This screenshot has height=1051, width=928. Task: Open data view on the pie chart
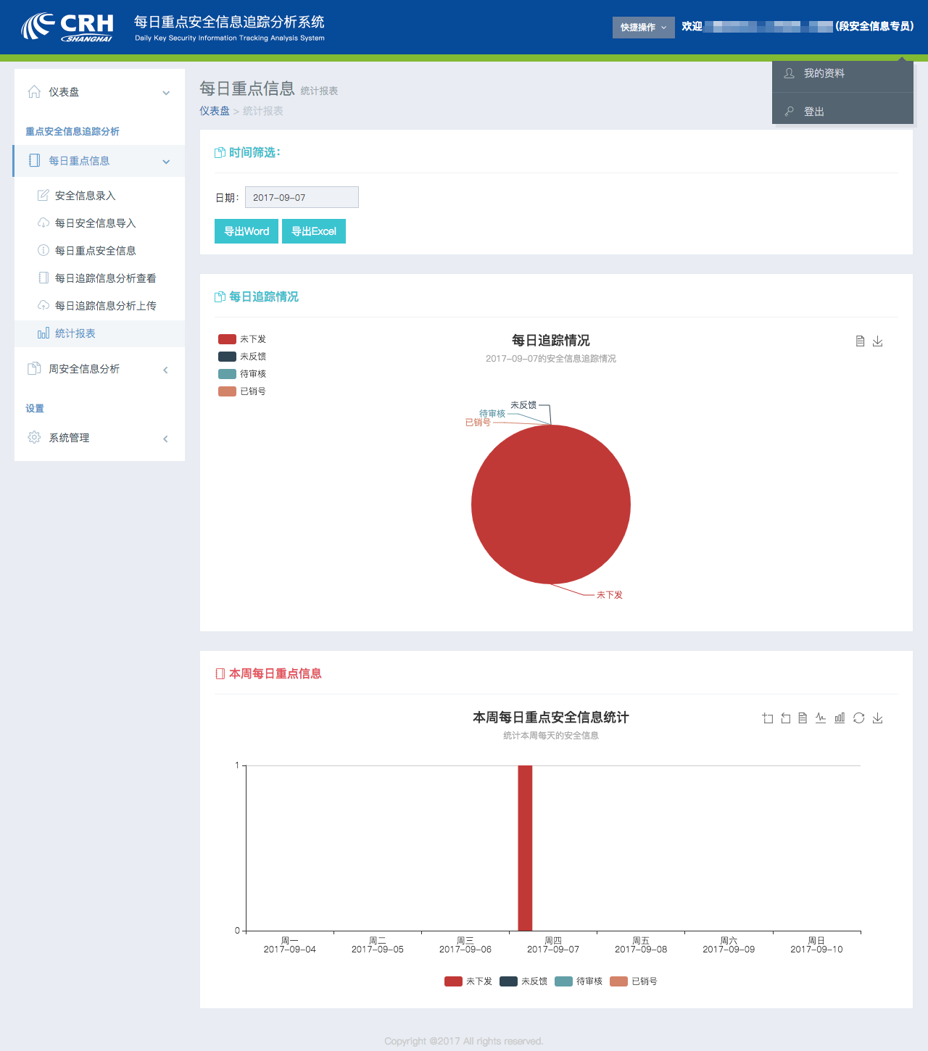860,341
